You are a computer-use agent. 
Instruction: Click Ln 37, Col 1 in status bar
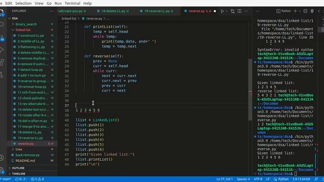tap(224, 179)
